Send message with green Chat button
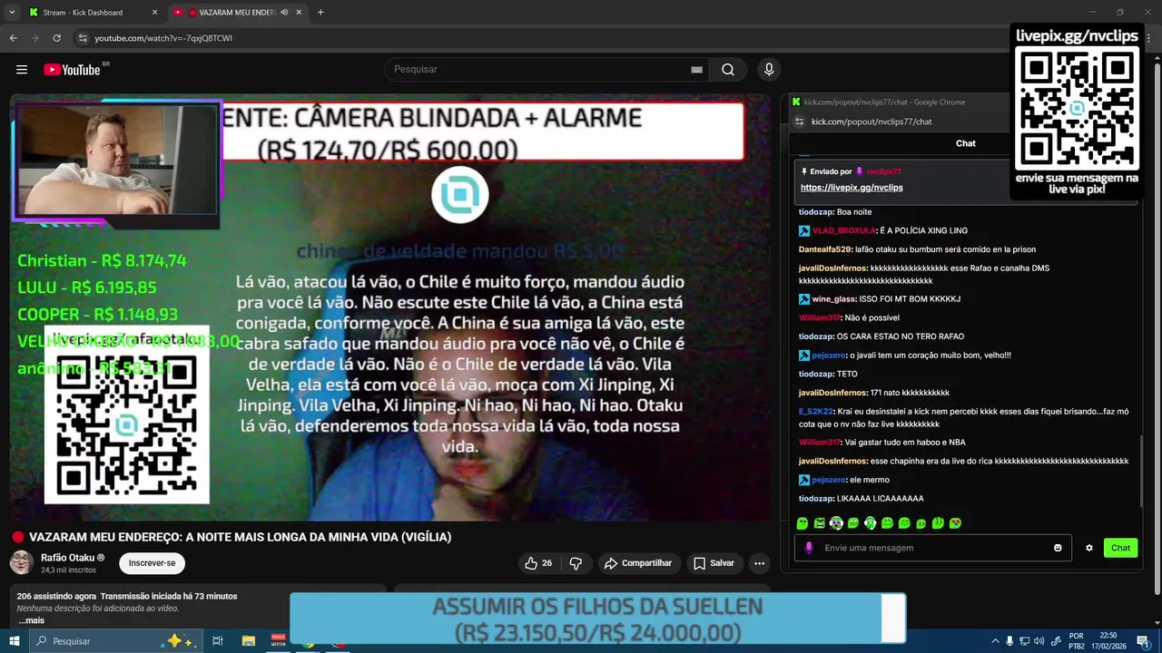 click(x=1121, y=548)
